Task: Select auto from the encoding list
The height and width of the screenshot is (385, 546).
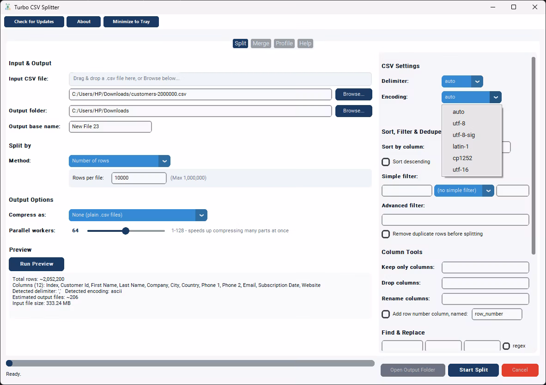Action: 472,112
